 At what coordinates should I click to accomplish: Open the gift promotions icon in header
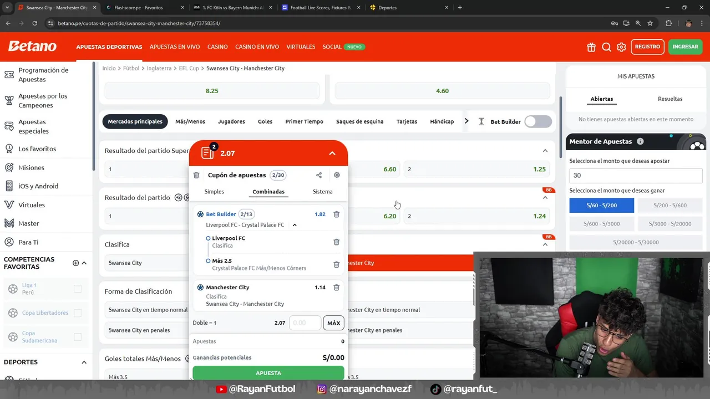[x=591, y=47]
